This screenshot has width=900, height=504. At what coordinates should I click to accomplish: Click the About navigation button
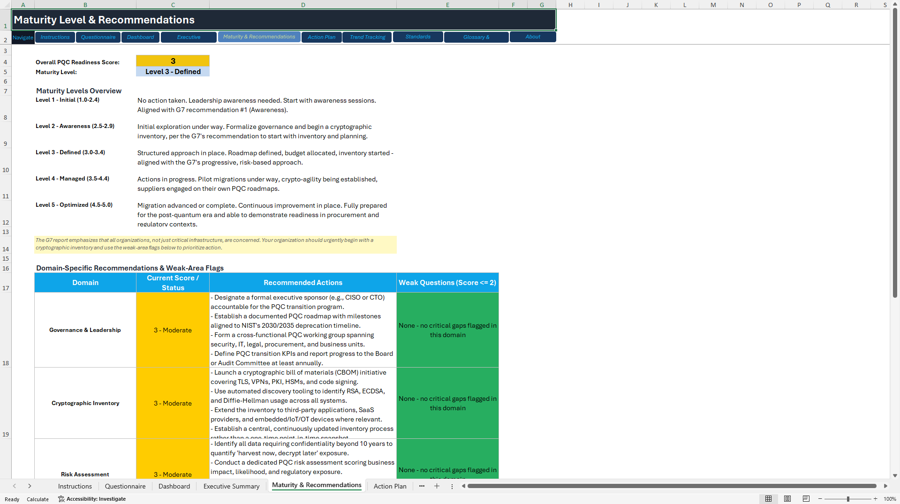[x=533, y=37]
